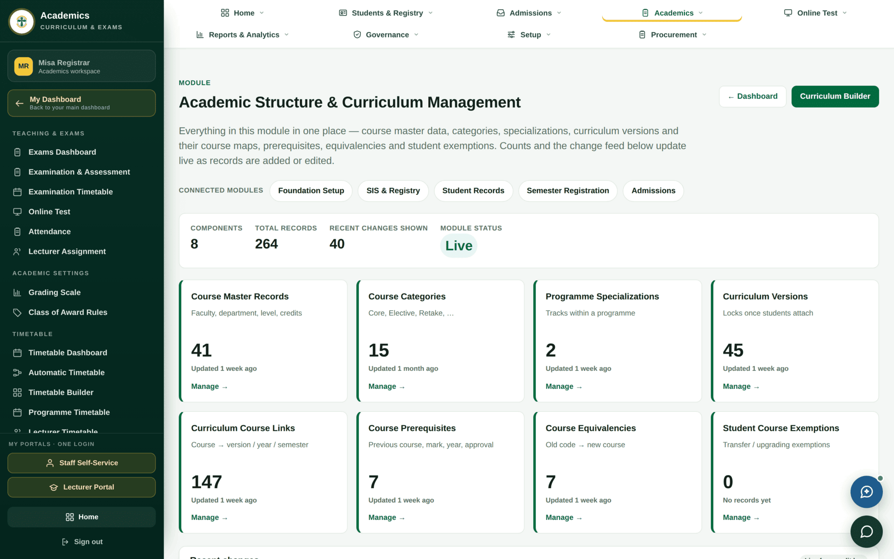Image resolution: width=894 pixels, height=559 pixels.
Task: Click the Online Test monitor icon in sidebar
Action: pos(17,212)
